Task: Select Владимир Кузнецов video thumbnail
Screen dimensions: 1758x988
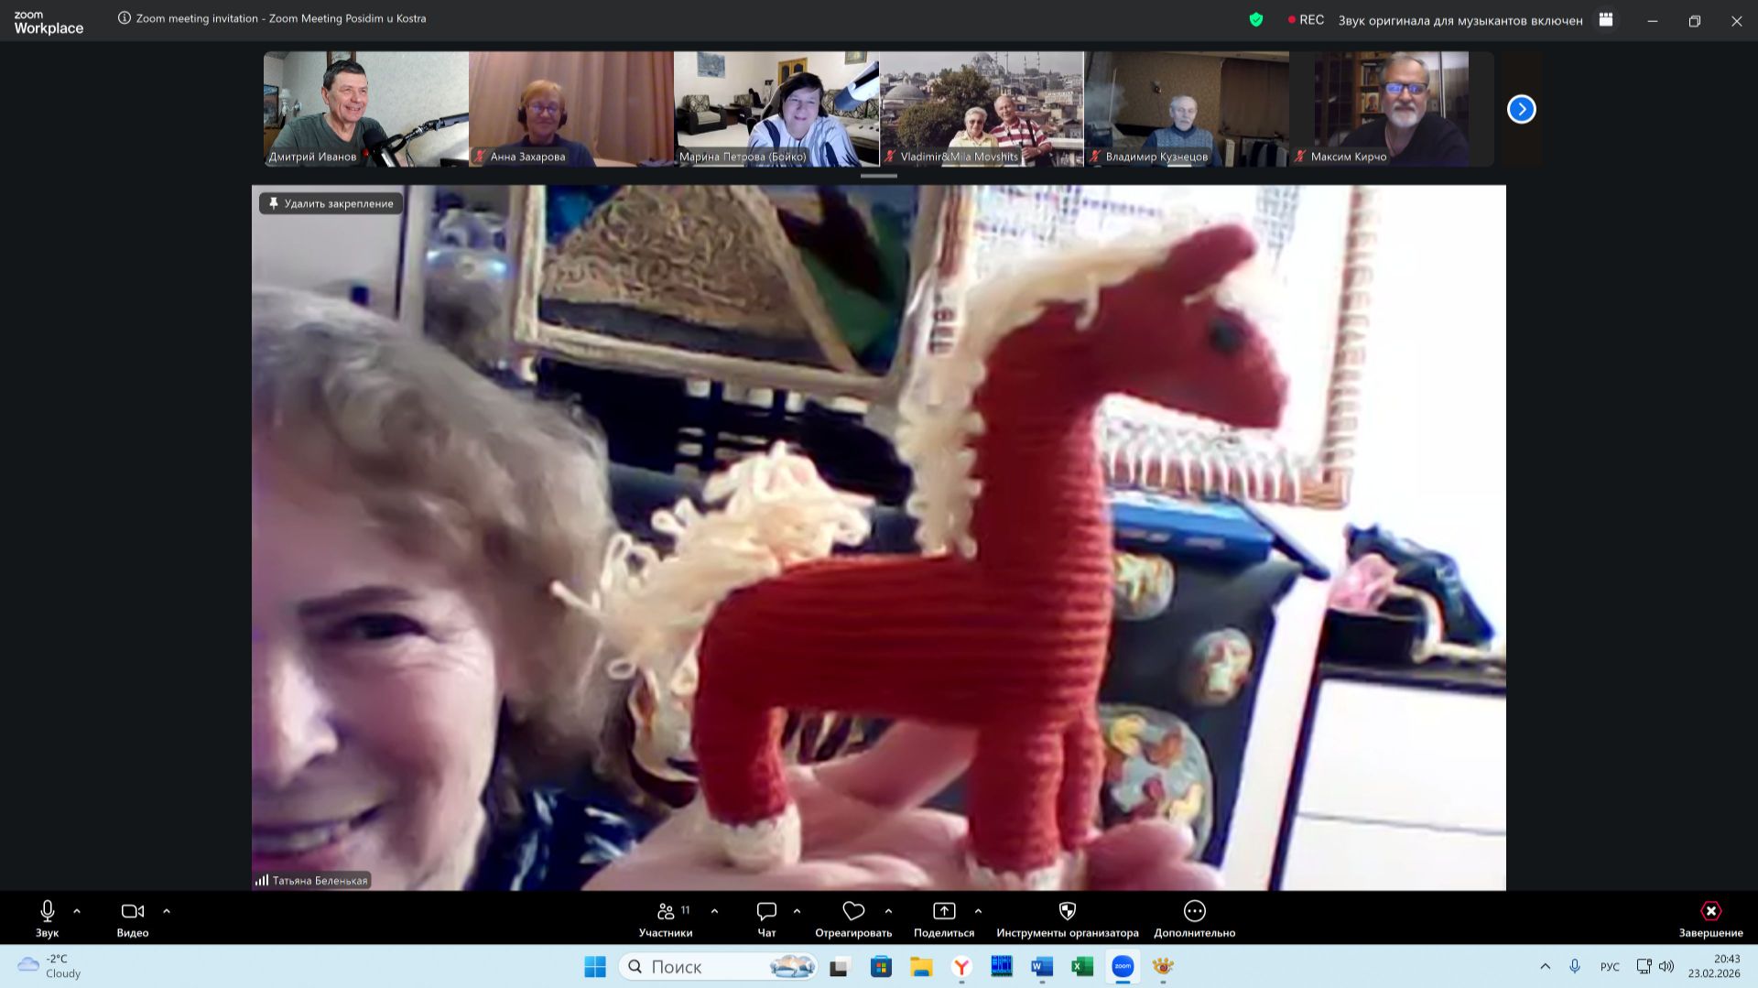Action: click(1187, 109)
